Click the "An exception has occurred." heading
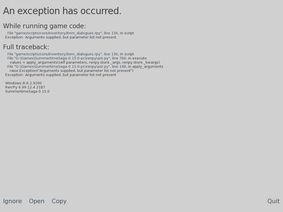This screenshot has height=212, width=283. pyautogui.click(x=62, y=11)
